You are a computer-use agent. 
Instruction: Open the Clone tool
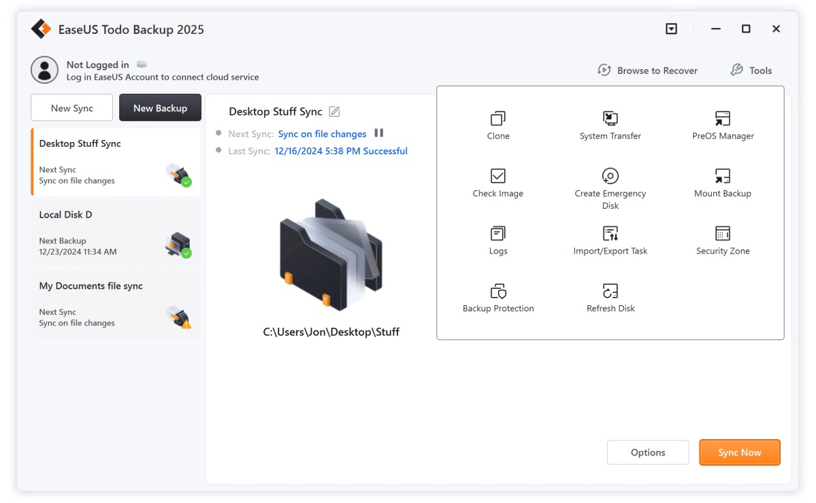(x=497, y=125)
